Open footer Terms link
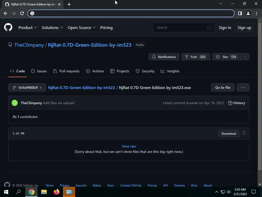262x197 pixels. pyautogui.click(x=49, y=185)
